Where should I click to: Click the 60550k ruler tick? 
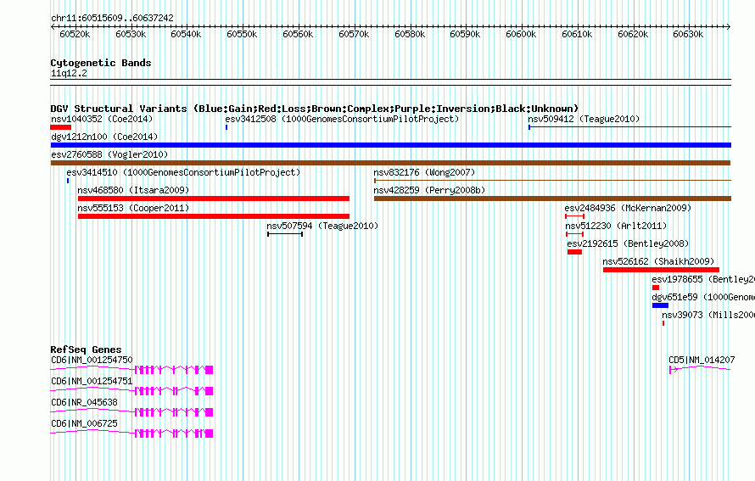pyautogui.click(x=242, y=34)
